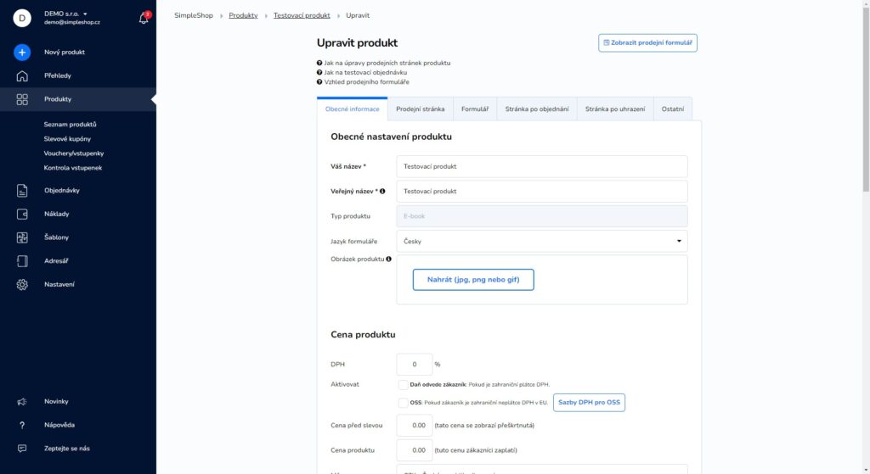Open Adresář via the address book icon
Viewport: 870px width, 474px height.
pos(21,261)
